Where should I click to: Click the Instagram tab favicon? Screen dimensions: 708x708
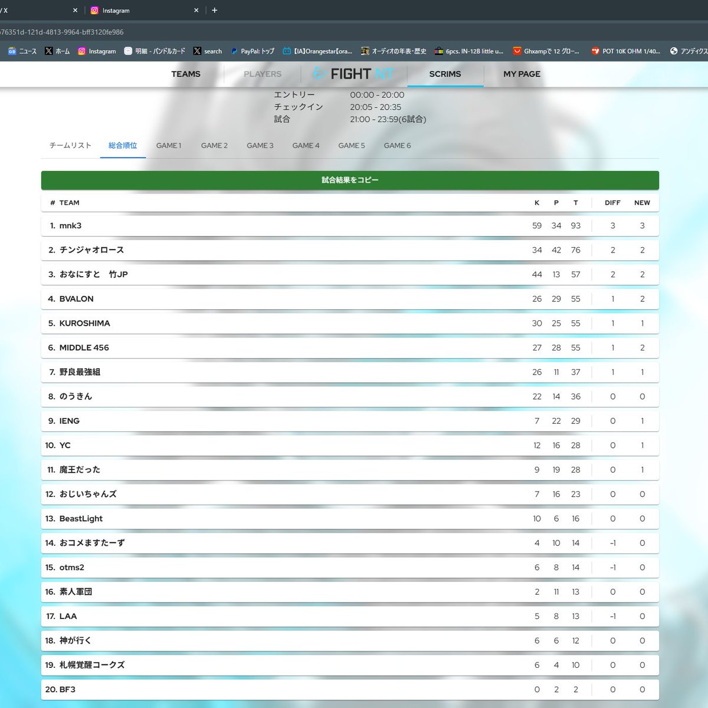(x=94, y=10)
